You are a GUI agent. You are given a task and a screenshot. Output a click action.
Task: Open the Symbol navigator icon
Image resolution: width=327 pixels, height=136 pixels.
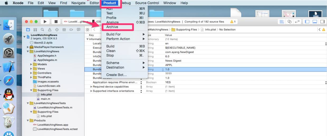[35, 30]
